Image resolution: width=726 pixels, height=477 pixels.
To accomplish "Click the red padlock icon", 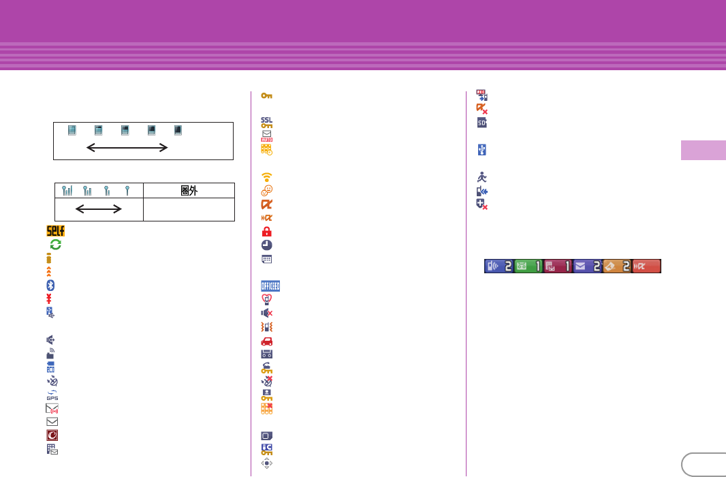I will [x=267, y=232].
